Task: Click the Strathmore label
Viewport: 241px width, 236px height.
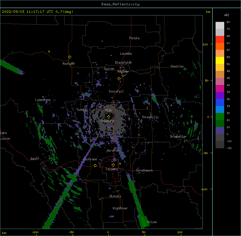Action: [x=144, y=170]
